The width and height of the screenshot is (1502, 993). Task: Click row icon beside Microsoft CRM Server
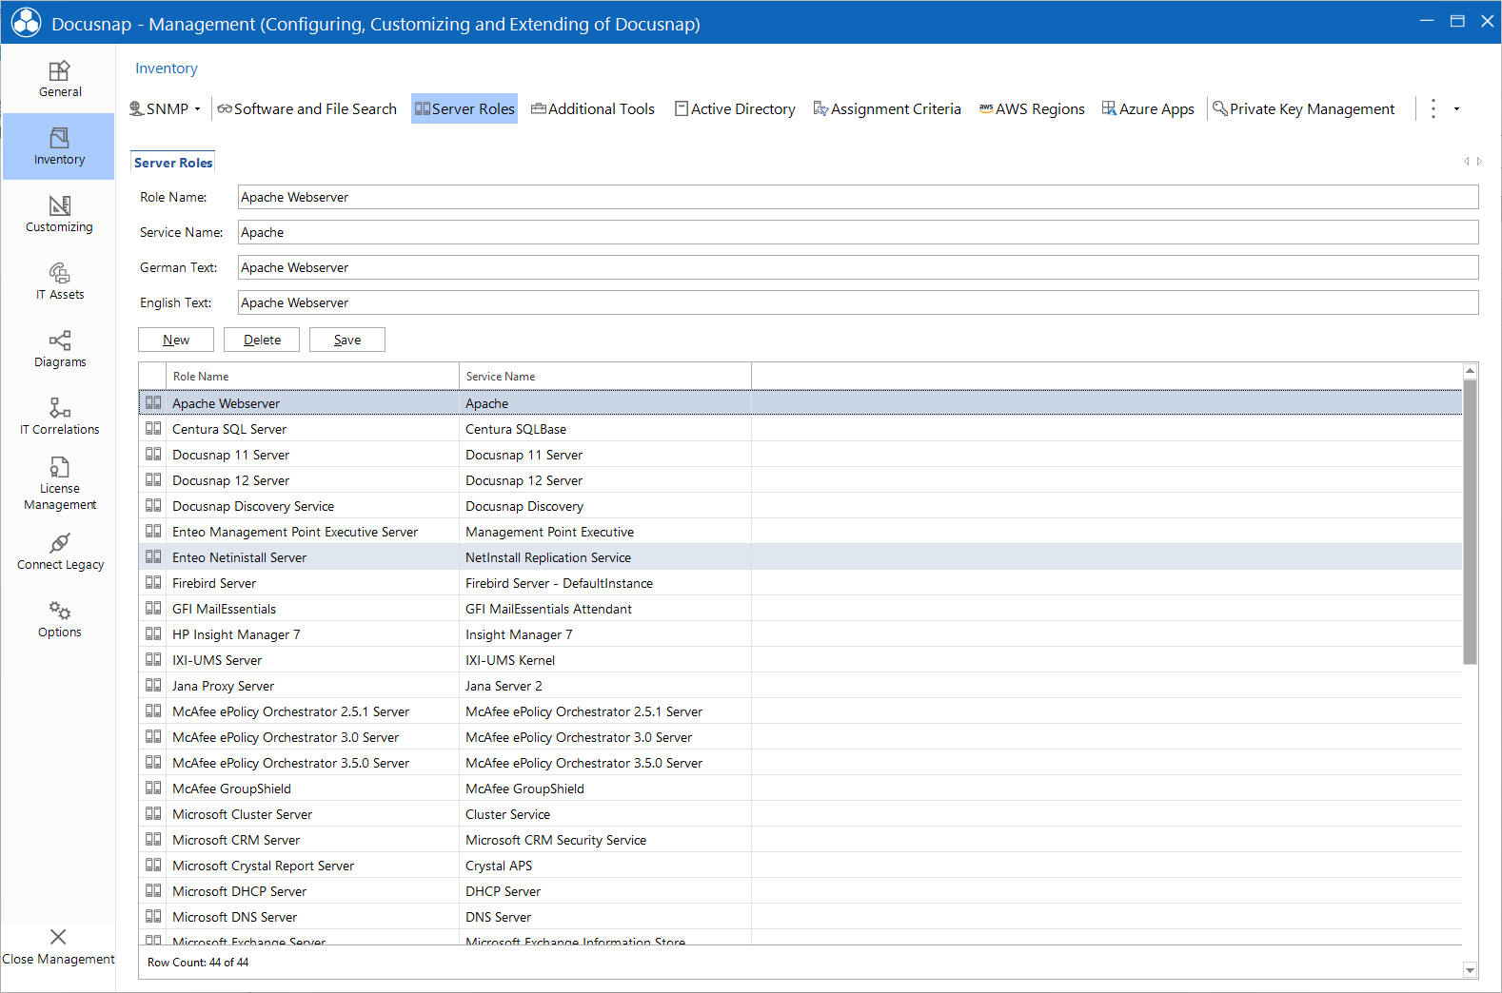(x=153, y=839)
